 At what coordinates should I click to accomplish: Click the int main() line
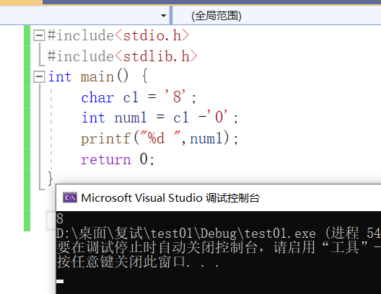point(97,76)
